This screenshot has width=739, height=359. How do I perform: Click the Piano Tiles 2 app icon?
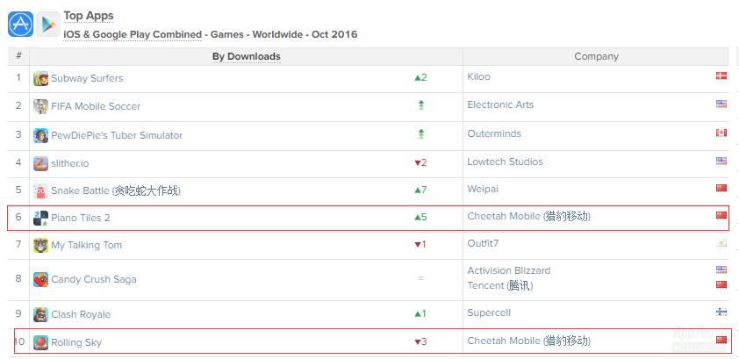click(x=40, y=218)
